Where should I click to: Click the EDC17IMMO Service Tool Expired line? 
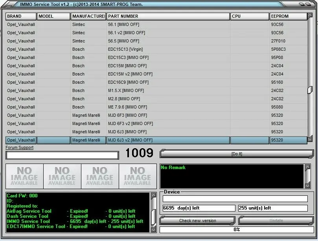71,226
